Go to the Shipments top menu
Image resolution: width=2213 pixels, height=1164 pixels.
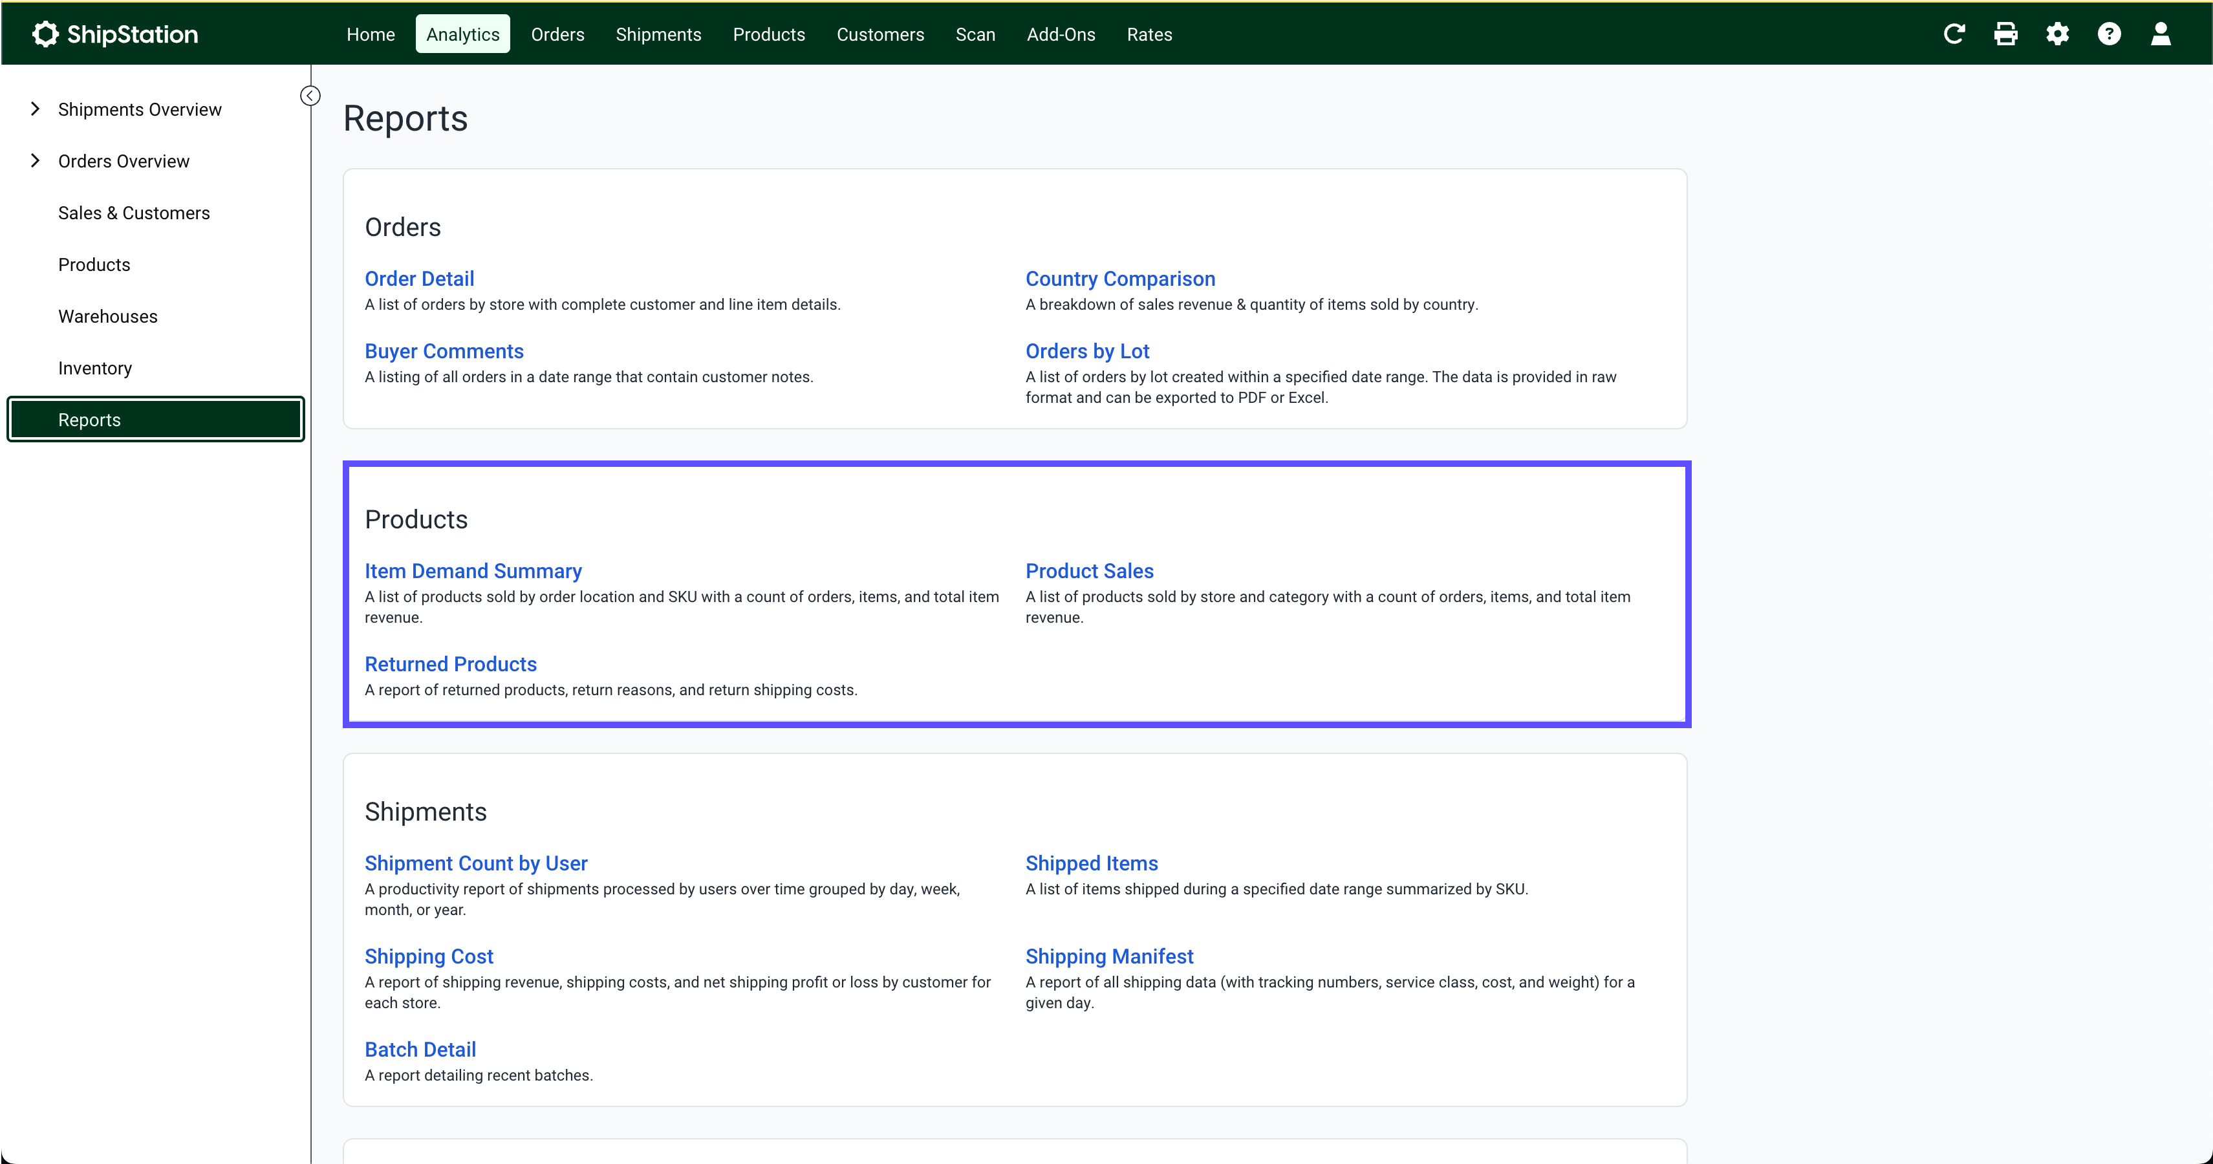(x=658, y=34)
